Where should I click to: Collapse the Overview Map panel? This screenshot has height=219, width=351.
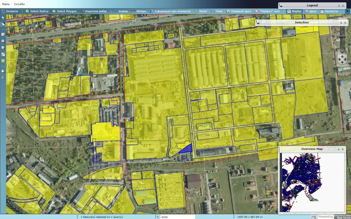pyautogui.click(x=339, y=149)
